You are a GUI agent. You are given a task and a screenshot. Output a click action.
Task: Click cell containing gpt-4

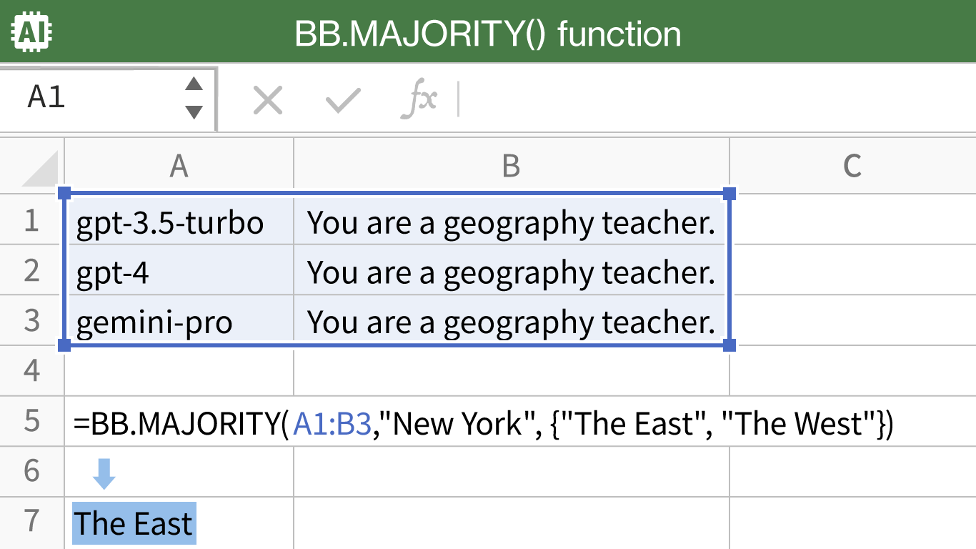(x=179, y=270)
